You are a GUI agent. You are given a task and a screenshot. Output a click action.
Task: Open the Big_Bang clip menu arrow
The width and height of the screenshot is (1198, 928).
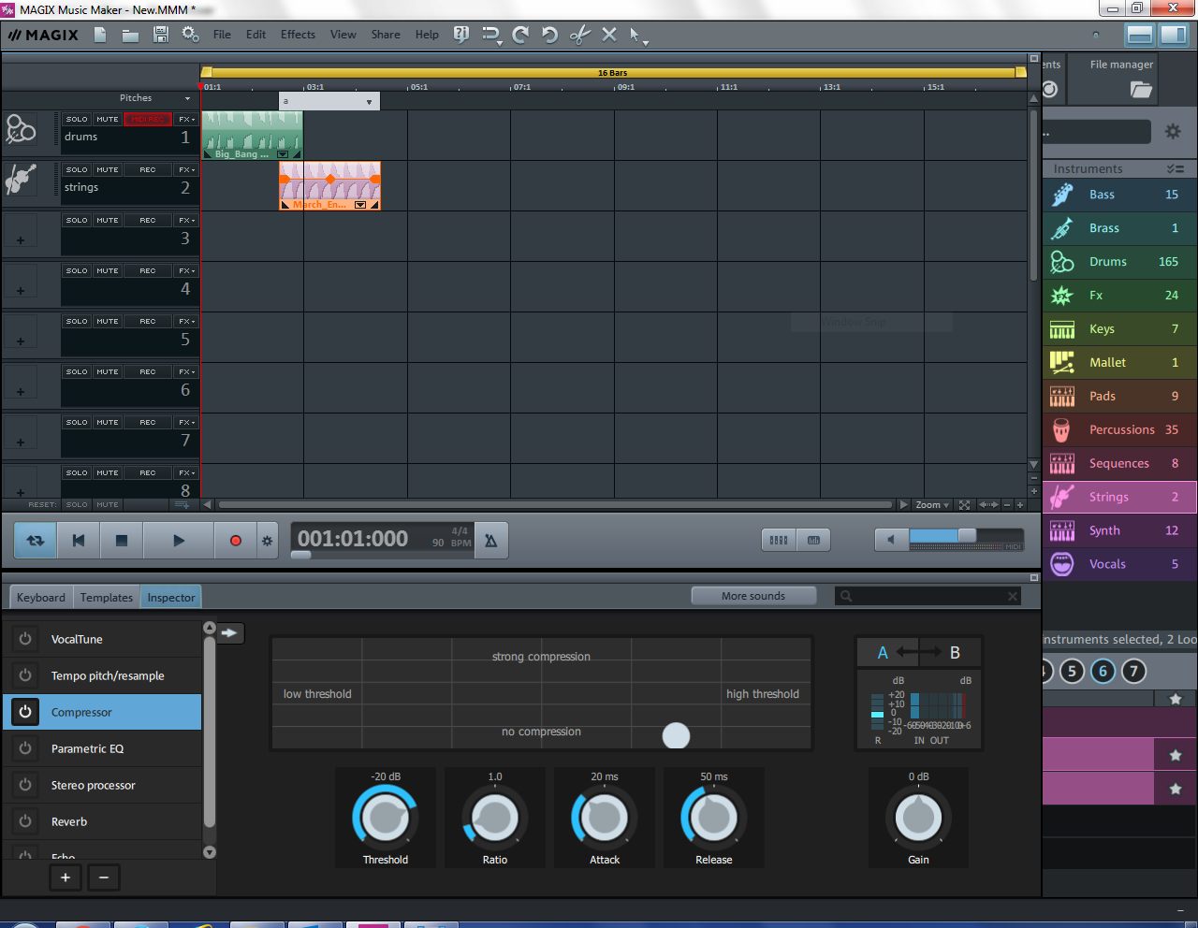pyautogui.click(x=283, y=154)
